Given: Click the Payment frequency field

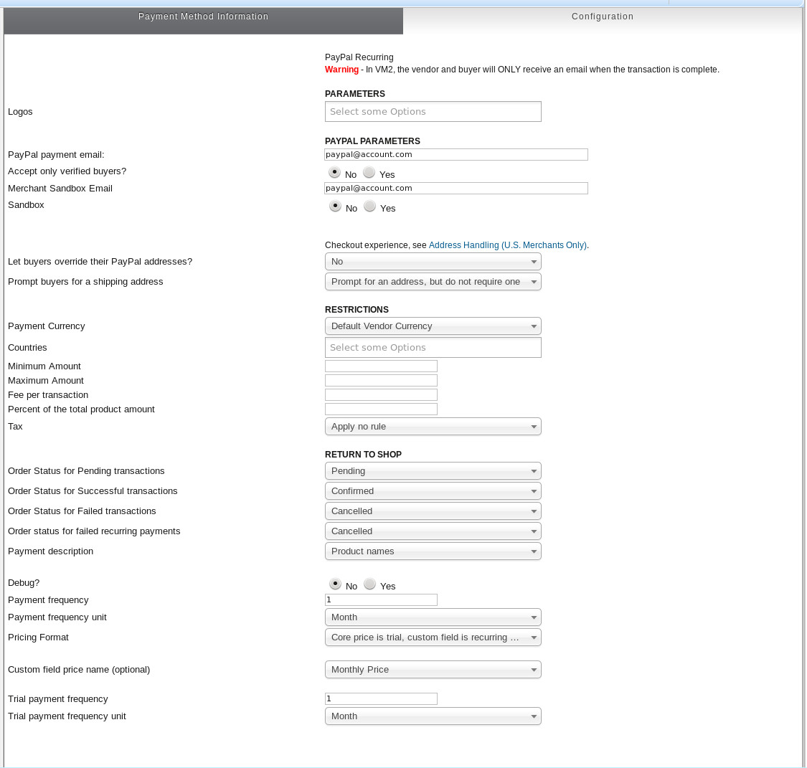Looking at the screenshot, I should click(381, 599).
